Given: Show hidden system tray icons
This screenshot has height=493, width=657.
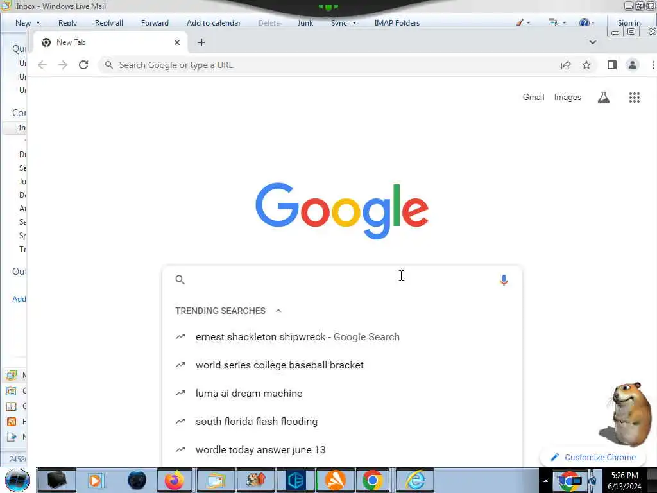Looking at the screenshot, I should (x=545, y=481).
